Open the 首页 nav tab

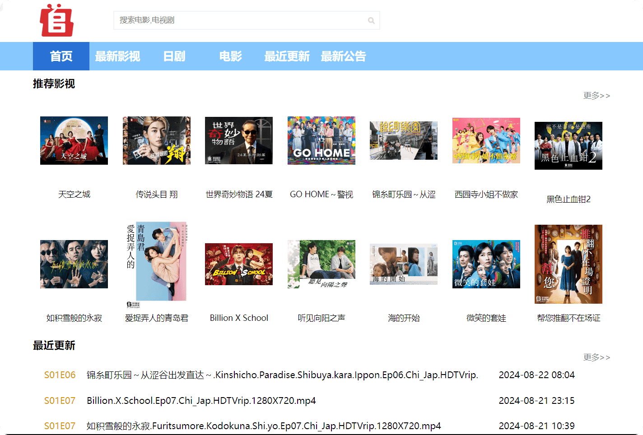click(61, 56)
